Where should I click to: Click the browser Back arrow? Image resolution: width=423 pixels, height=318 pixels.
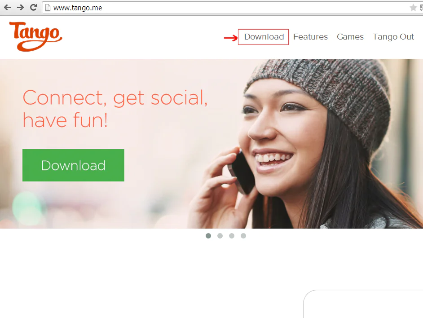pyautogui.click(x=7, y=7)
